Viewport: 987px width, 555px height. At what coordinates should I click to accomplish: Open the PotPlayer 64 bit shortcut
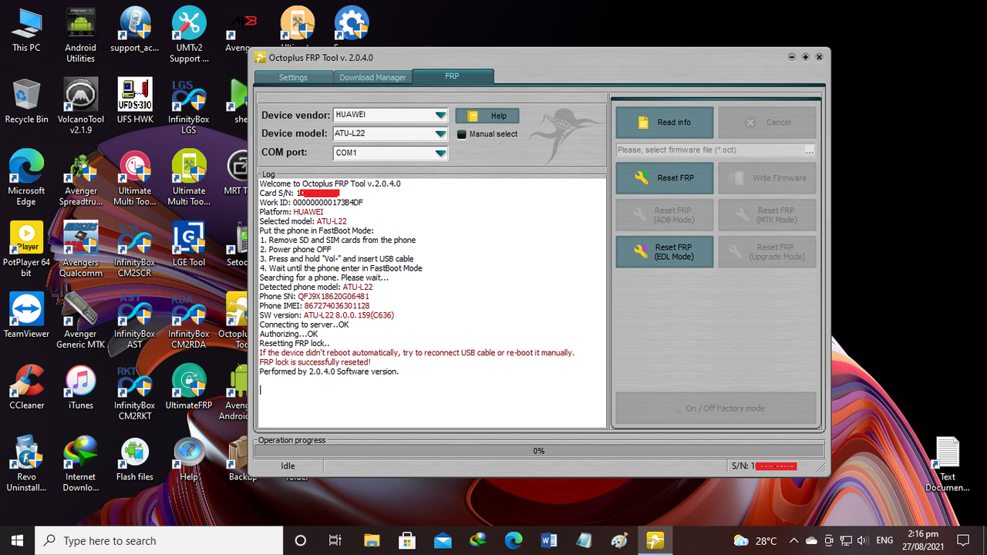[x=26, y=249]
